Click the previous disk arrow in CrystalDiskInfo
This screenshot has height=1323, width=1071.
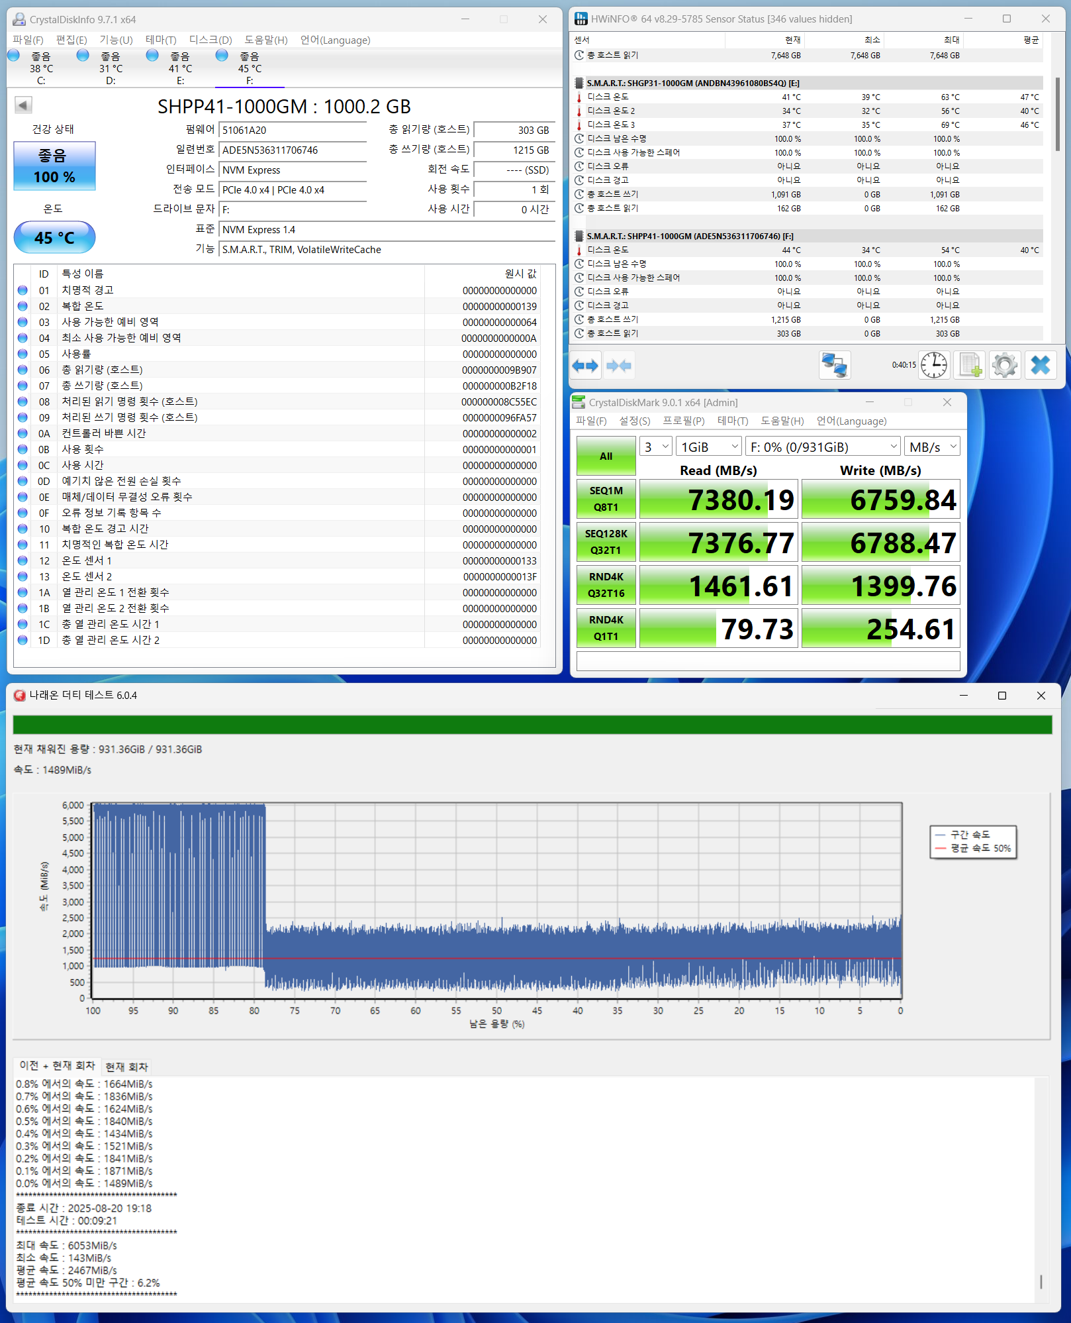pyautogui.click(x=23, y=105)
